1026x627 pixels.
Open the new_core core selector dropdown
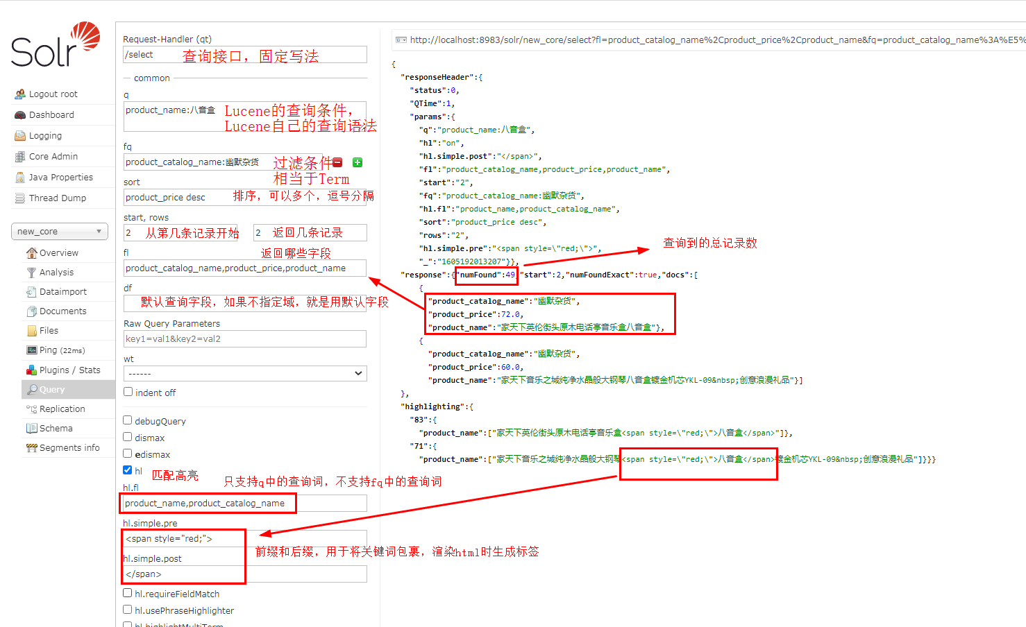[60, 231]
